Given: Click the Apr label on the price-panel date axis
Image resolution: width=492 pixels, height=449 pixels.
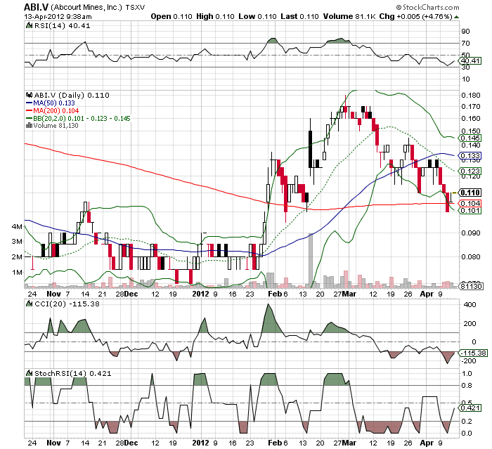Looking at the screenshot, I should (427, 294).
